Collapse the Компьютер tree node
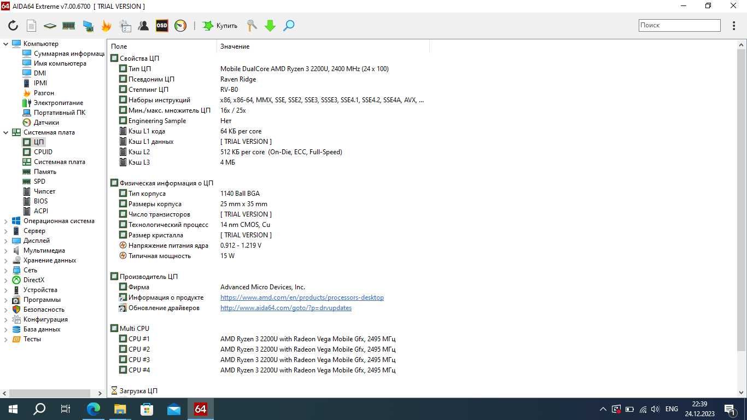Screen dimensions: 747x420 click(x=6, y=44)
